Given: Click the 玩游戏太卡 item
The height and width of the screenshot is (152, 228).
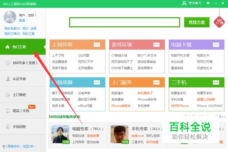Looking at the screenshot, I should [204, 68].
